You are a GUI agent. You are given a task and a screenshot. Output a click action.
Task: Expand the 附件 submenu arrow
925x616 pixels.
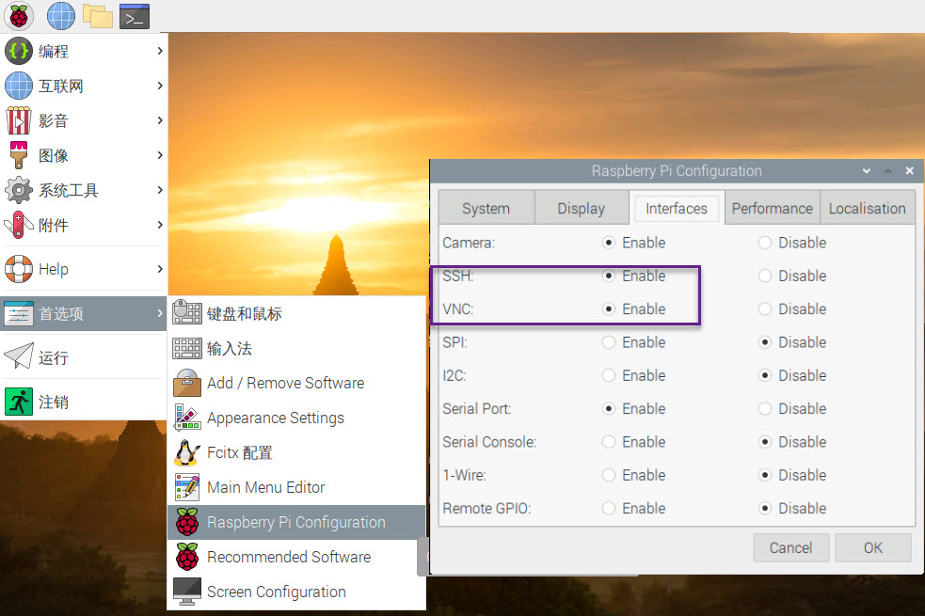(160, 225)
